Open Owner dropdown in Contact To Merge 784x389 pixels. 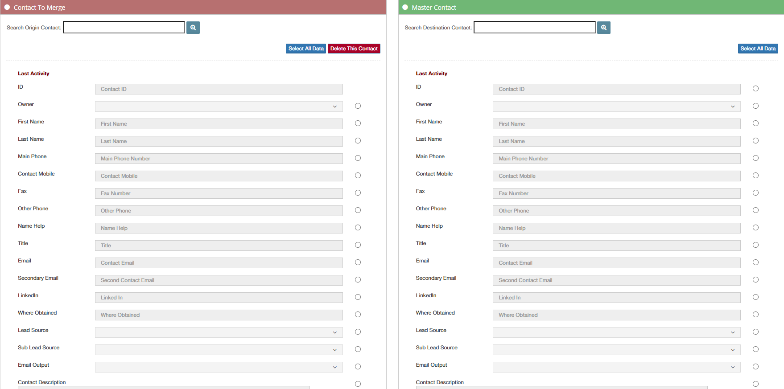tap(219, 106)
